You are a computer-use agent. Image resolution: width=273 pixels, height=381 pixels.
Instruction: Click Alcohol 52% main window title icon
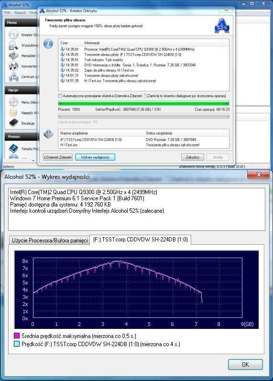point(5,5)
